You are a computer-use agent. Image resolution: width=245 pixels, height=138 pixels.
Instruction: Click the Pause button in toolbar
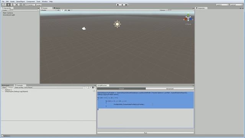pos(122,5)
